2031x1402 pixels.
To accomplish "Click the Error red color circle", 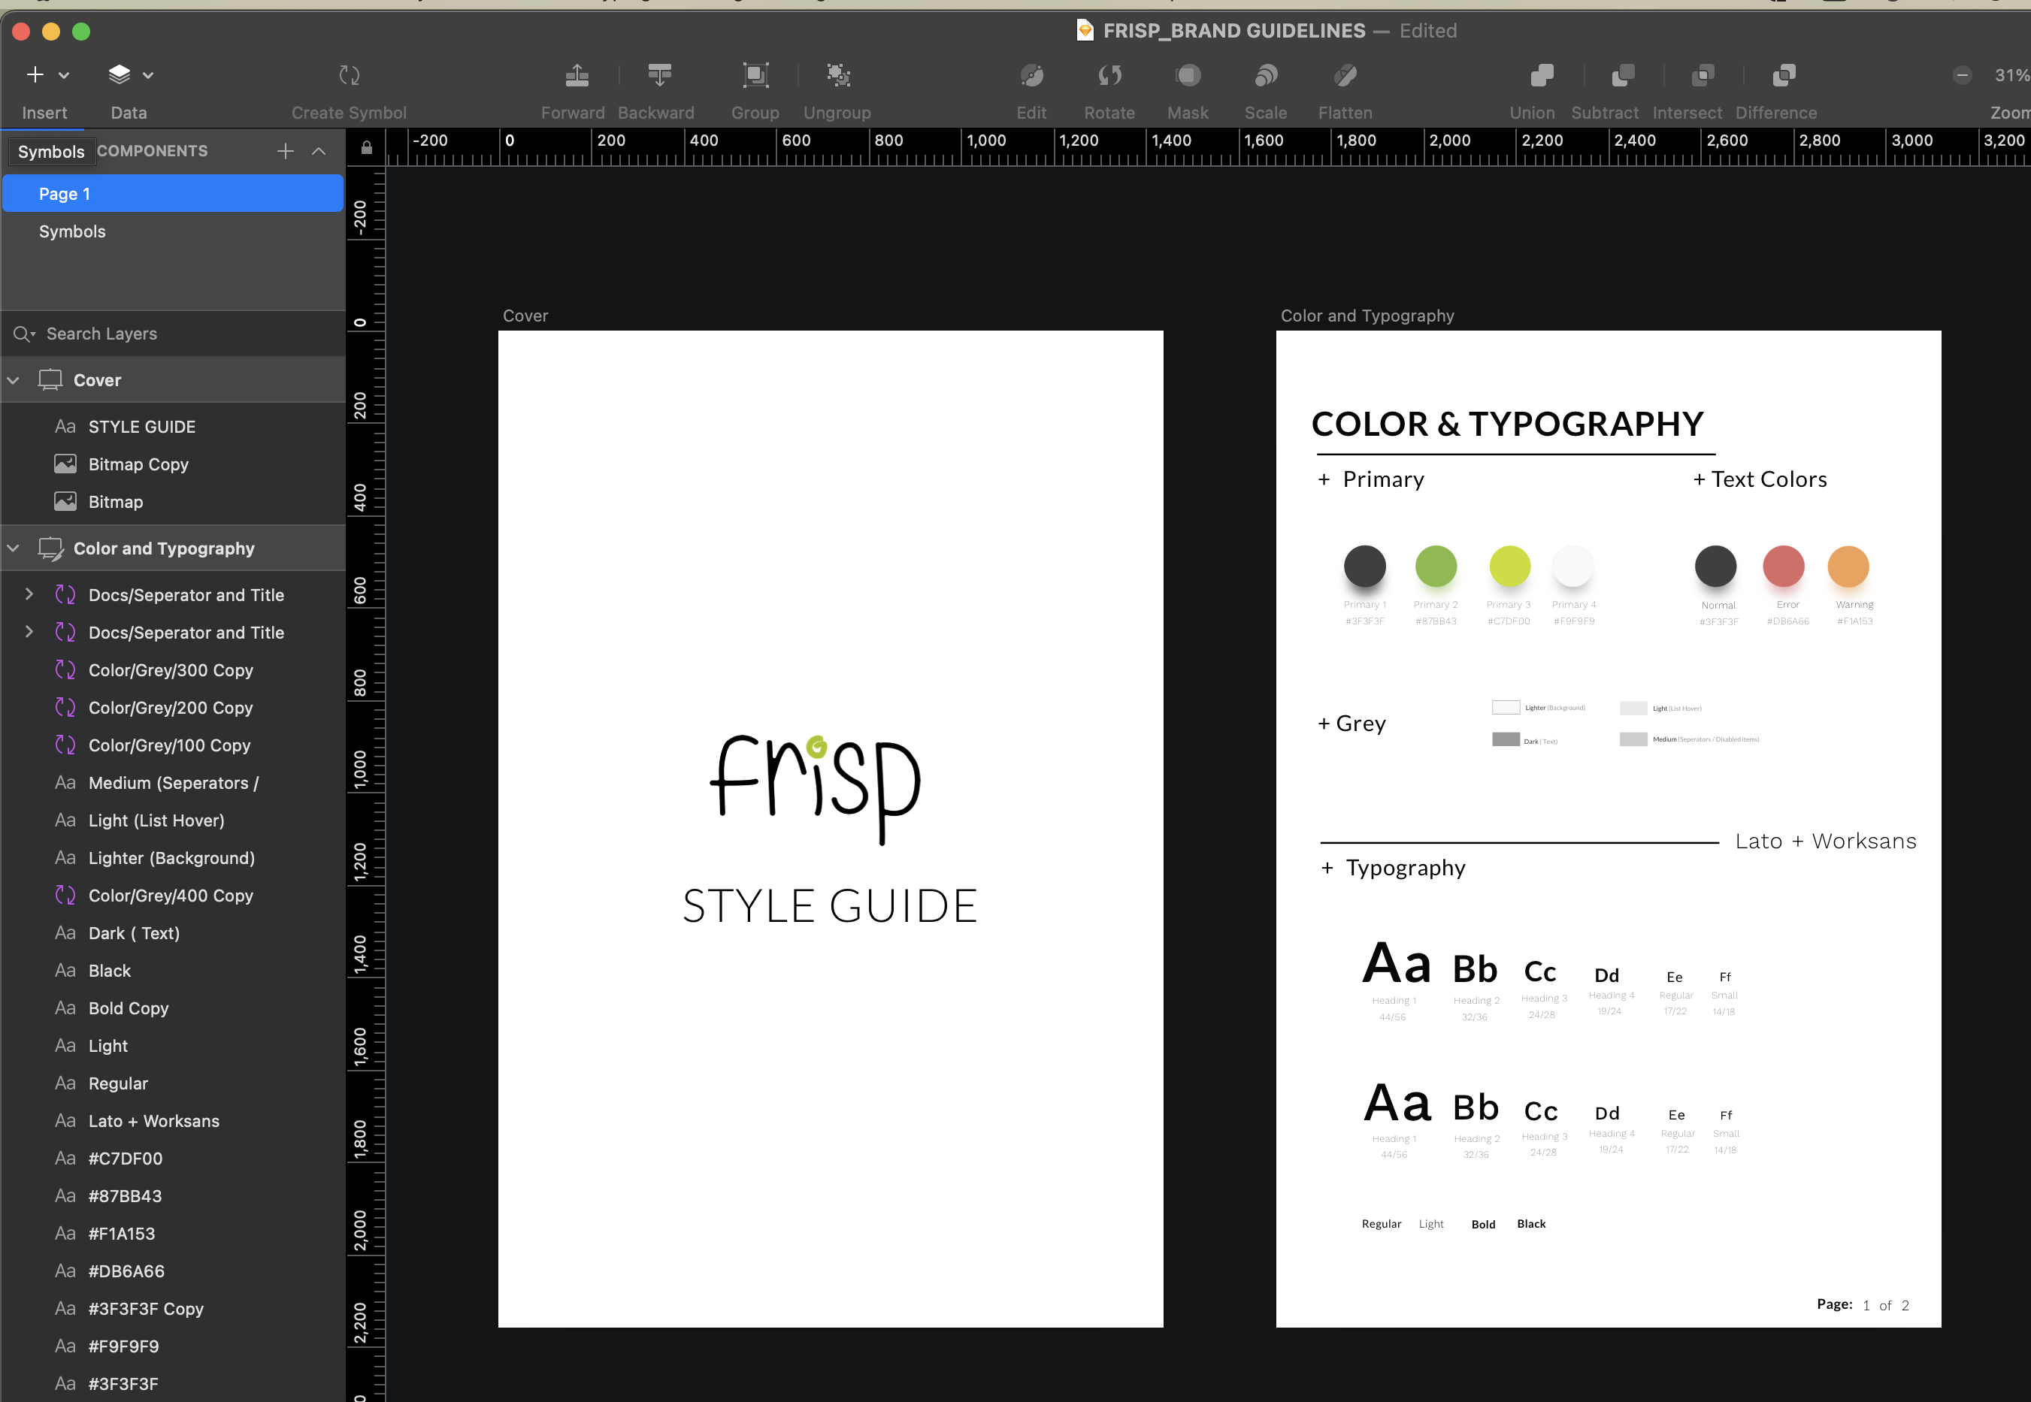I will coord(1783,566).
